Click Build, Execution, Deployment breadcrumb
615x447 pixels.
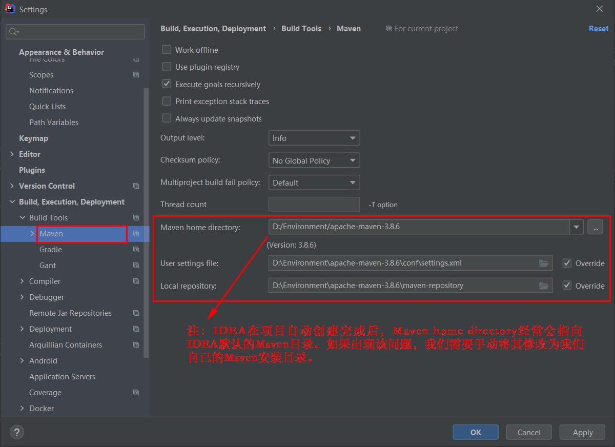pyautogui.click(x=213, y=29)
